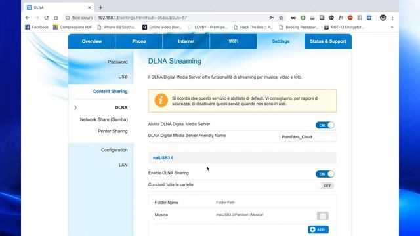The image size is (420, 236).
Task: Open the glasses extension icon
Action: (293, 18)
